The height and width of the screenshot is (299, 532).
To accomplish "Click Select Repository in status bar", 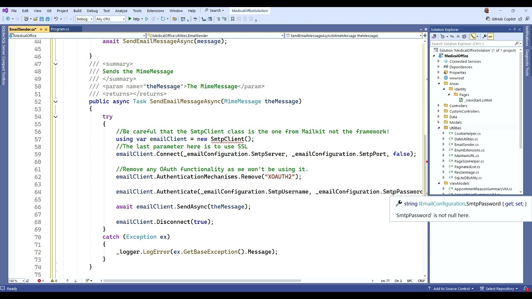I will pyautogui.click(x=499, y=289).
